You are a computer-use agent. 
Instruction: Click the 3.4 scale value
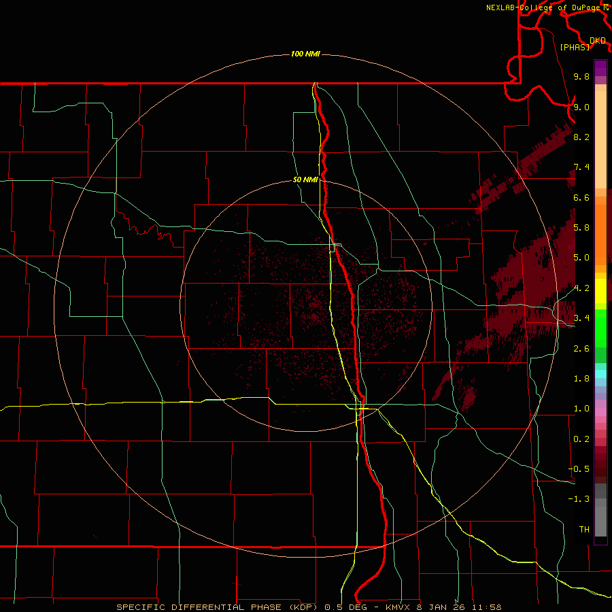tap(581, 318)
